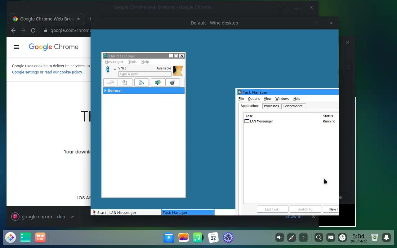The width and height of the screenshot is (397, 248).
Task: Click the LAN Messenger title bar icon
Action: click(105, 56)
